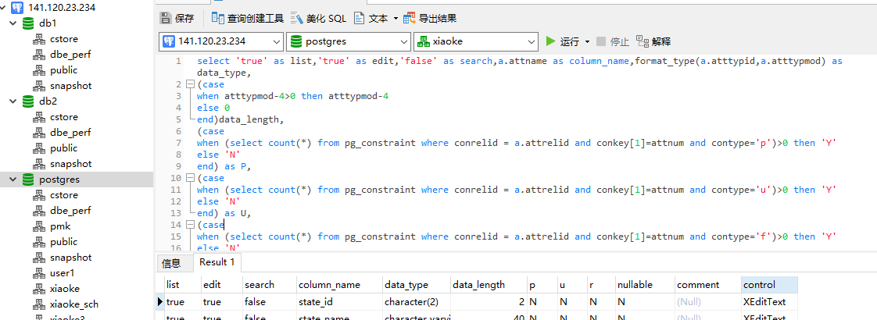Open the xiaoke schema dropdown
Image resolution: width=877 pixels, height=320 pixels.
tap(532, 41)
